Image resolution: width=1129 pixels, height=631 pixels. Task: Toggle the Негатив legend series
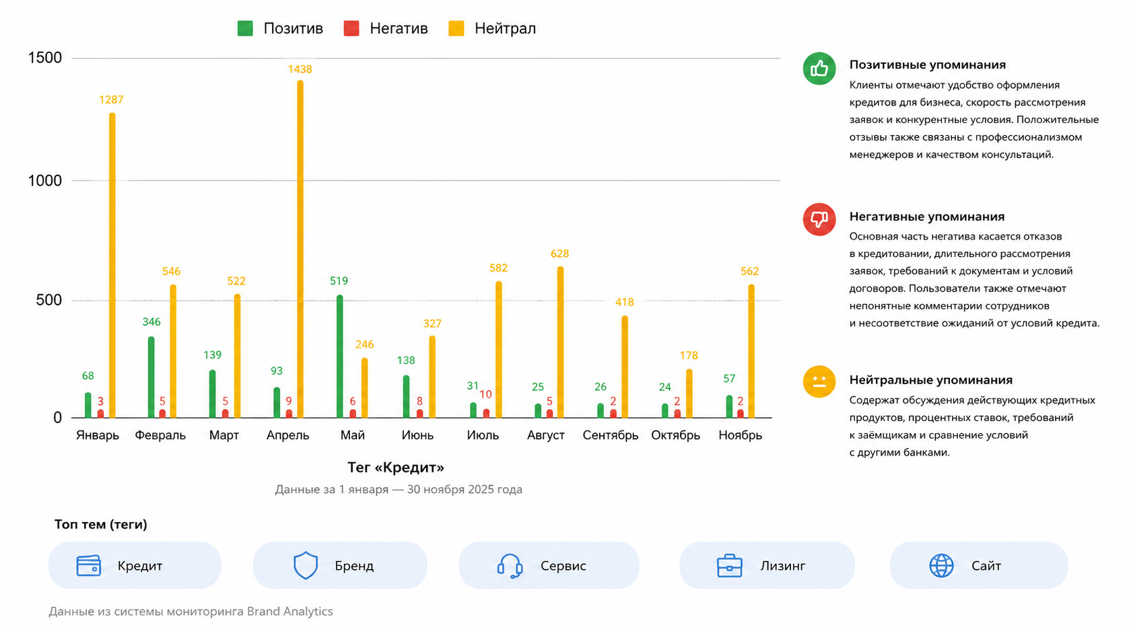tap(386, 28)
